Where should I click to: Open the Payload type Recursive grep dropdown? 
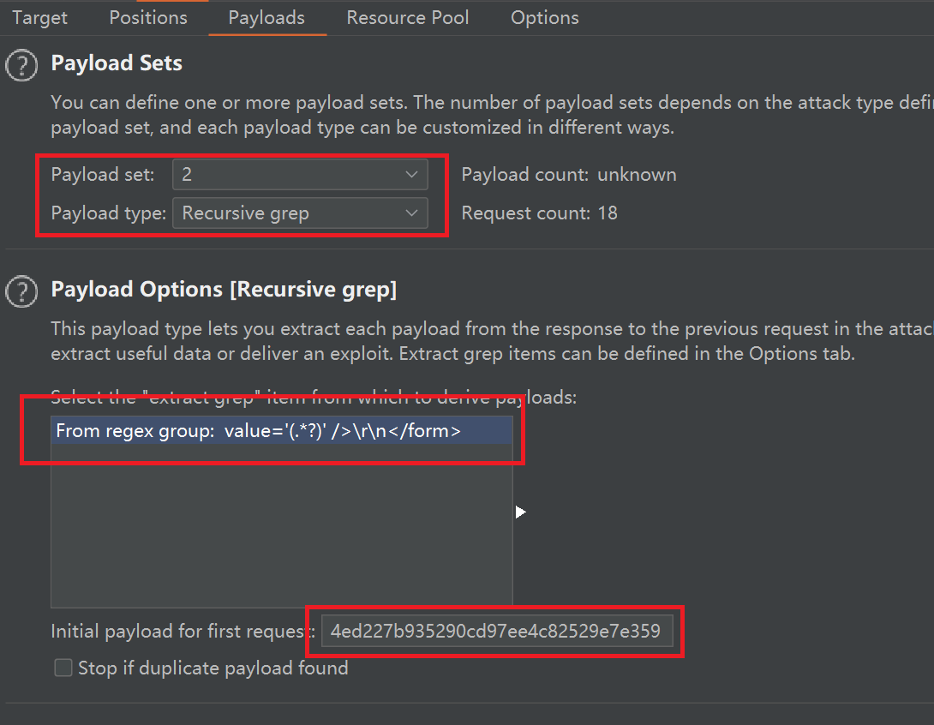pos(299,213)
